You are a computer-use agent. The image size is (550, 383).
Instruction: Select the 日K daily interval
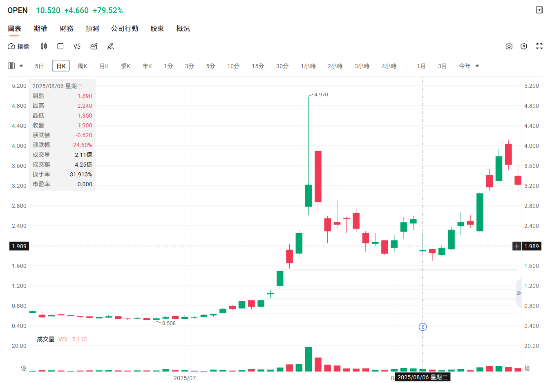pyautogui.click(x=61, y=66)
